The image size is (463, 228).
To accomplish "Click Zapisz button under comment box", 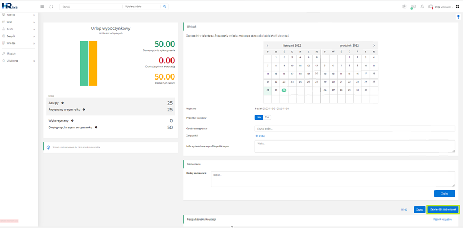I will click(444, 194).
